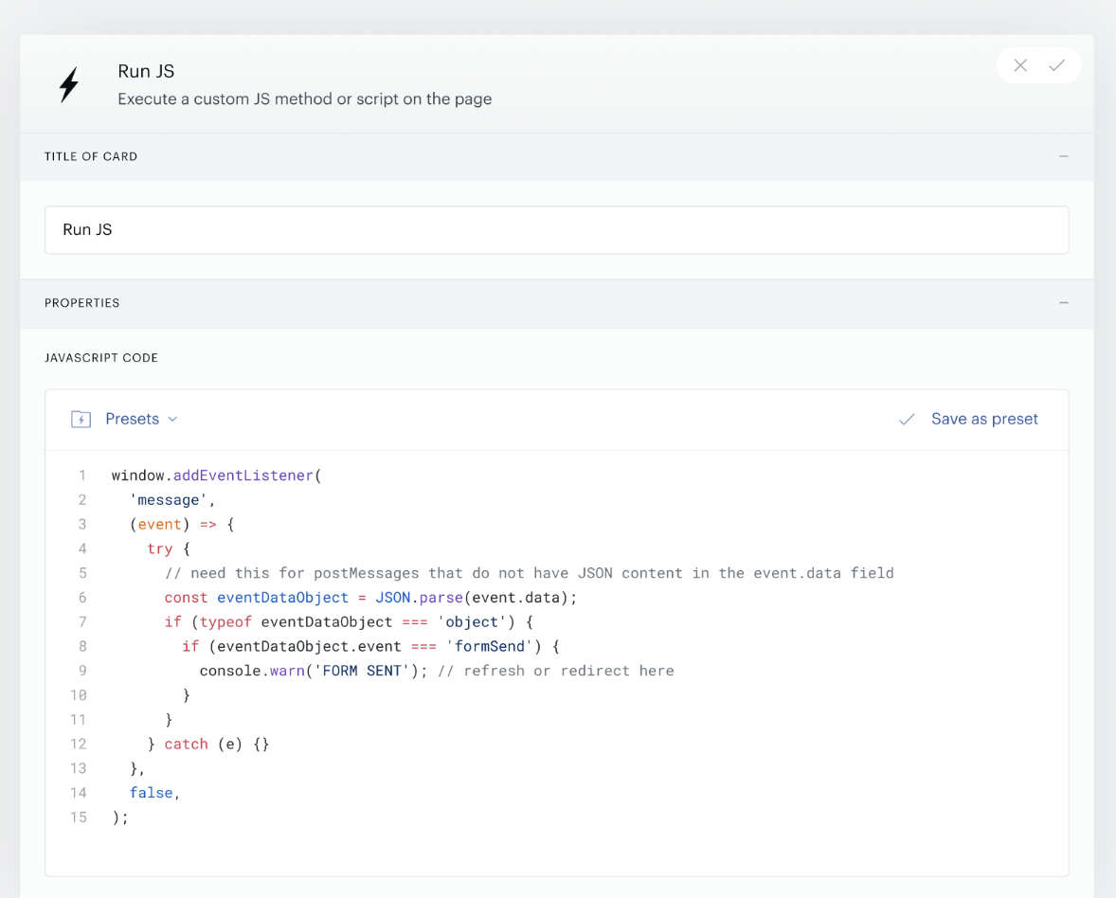Click the (event) => { line
Image resolution: width=1116 pixels, height=898 pixels.
coord(182,525)
